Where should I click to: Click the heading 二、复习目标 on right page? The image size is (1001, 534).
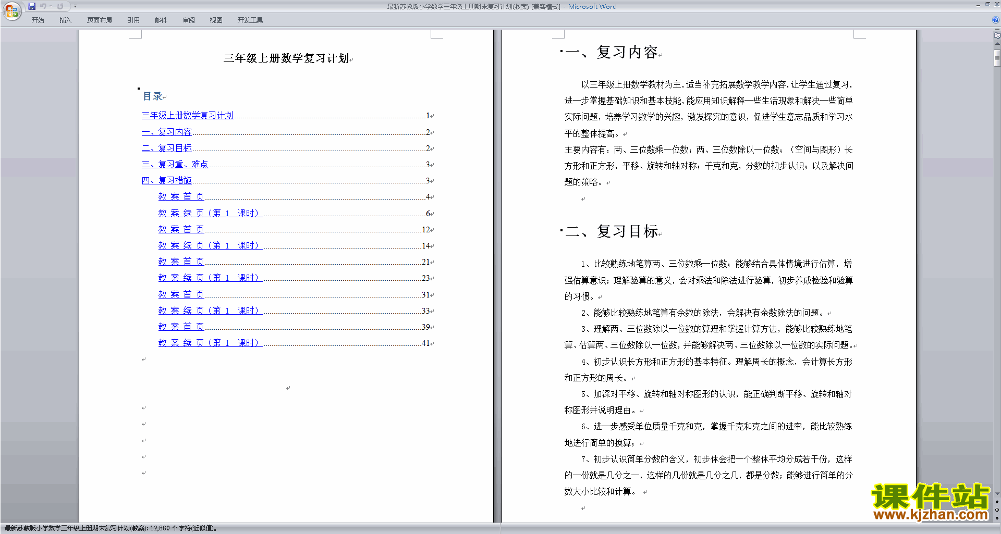click(x=612, y=231)
